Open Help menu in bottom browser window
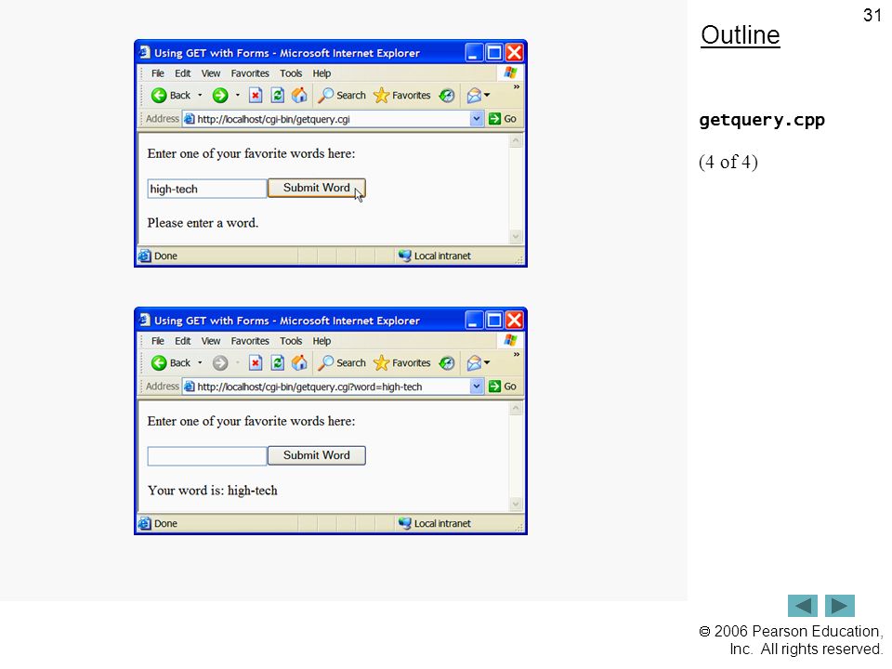Image resolution: width=892 pixels, height=669 pixels. pyautogui.click(x=321, y=341)
